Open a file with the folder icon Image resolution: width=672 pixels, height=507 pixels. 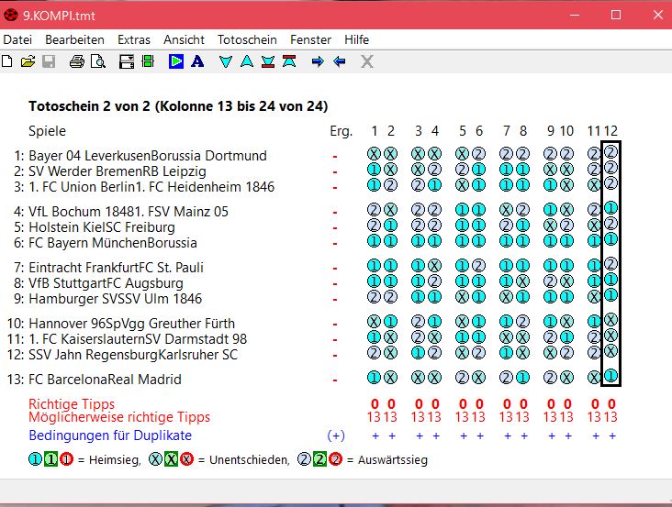(28, 61)
